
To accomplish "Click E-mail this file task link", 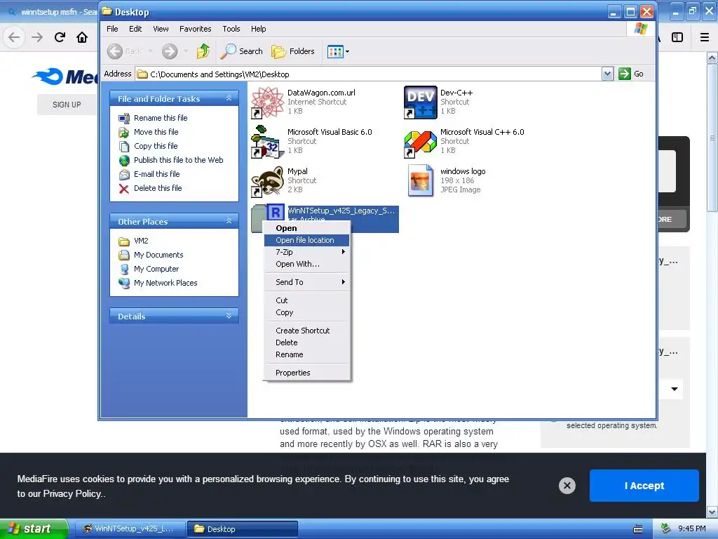I will click(156, 174).
